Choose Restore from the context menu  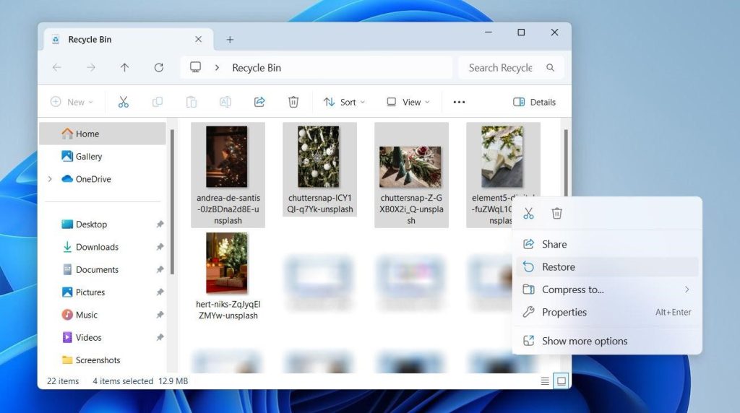point(607,267)
